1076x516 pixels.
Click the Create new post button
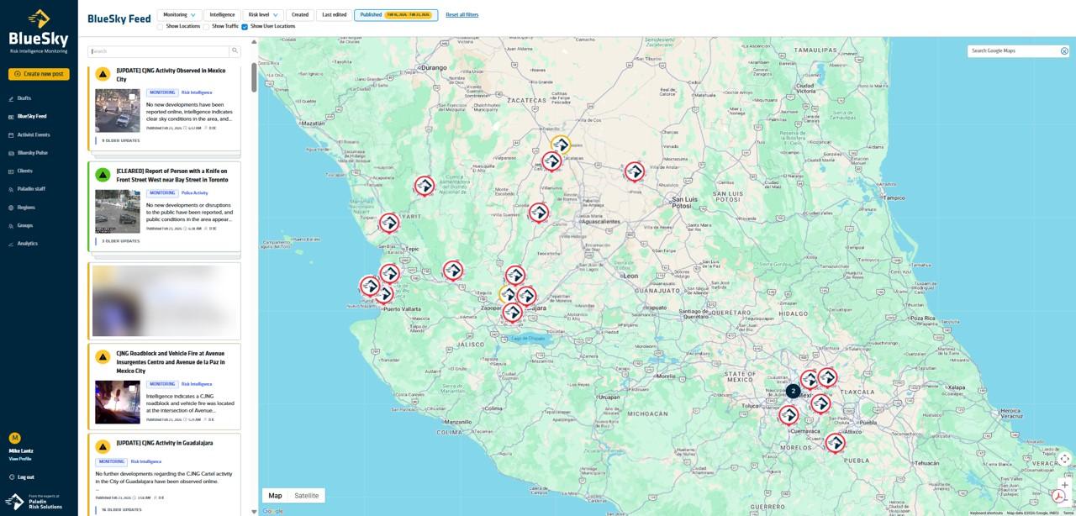tap(39, 74)
